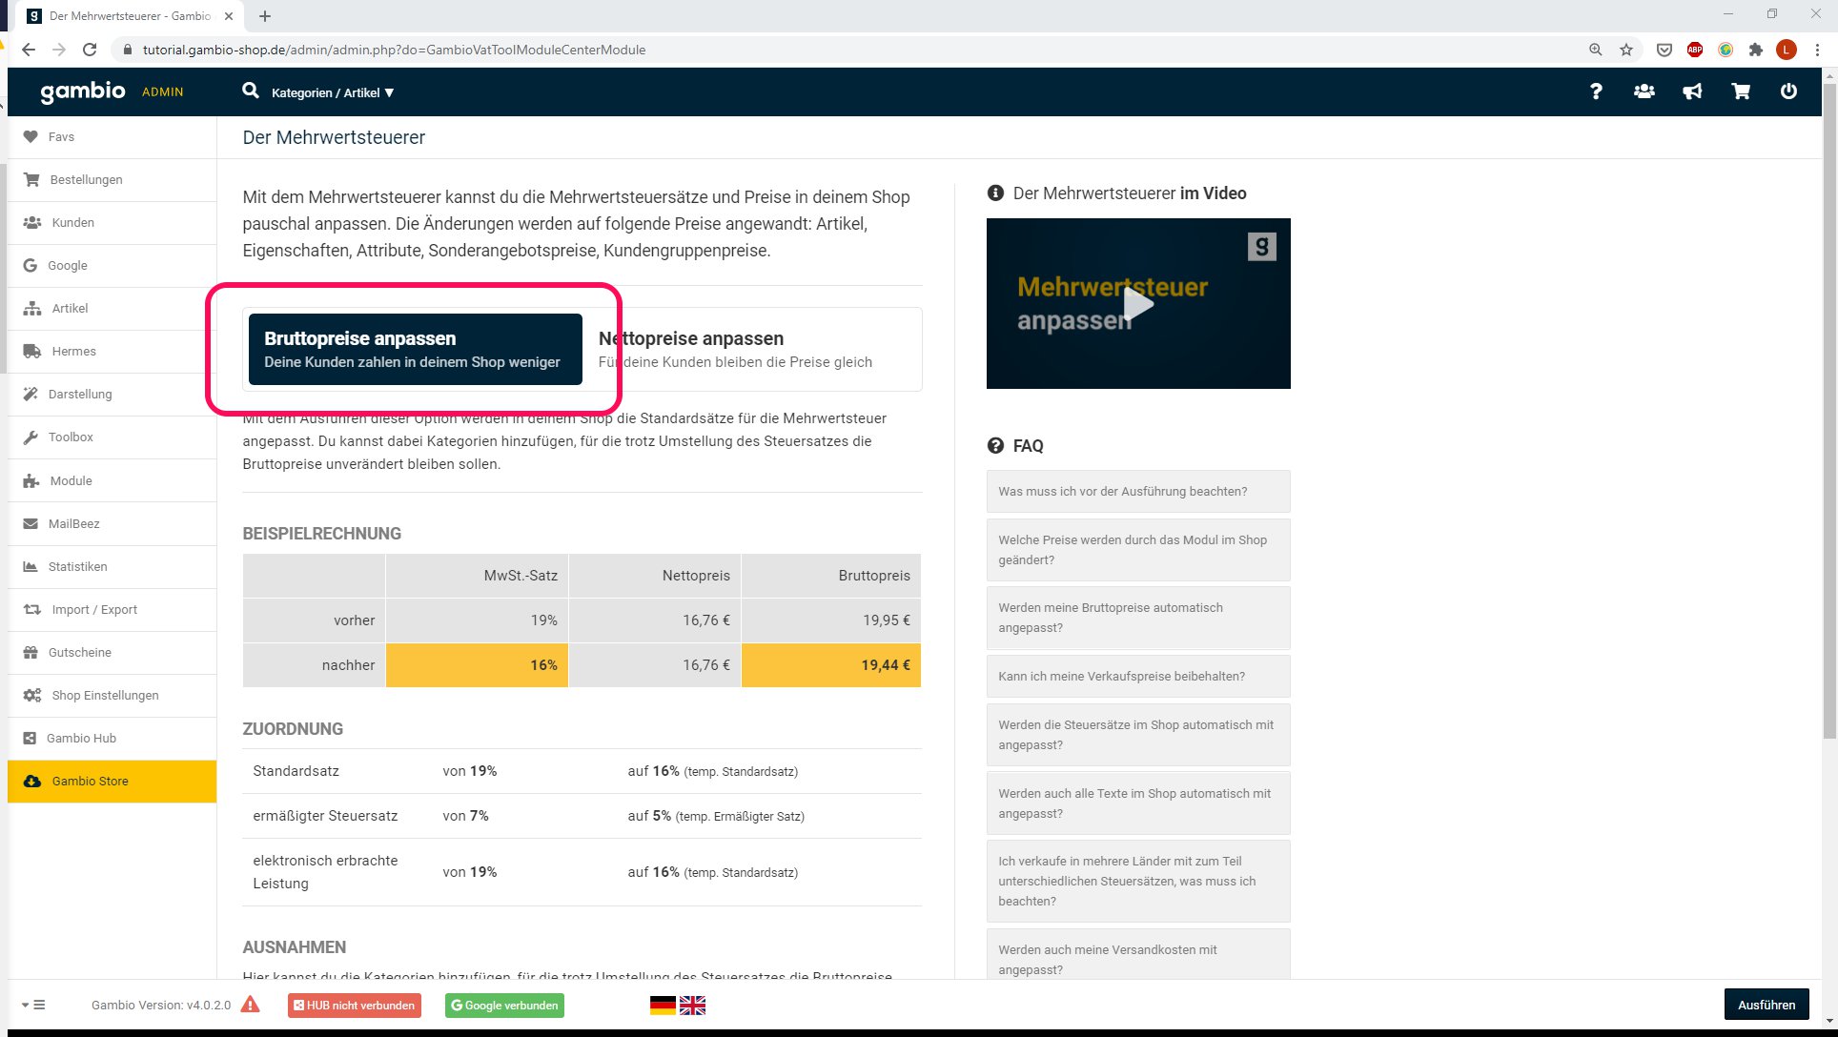Click the admin search magnifier icon
The image size is (1838, 1037).
(x=251, y=91)
